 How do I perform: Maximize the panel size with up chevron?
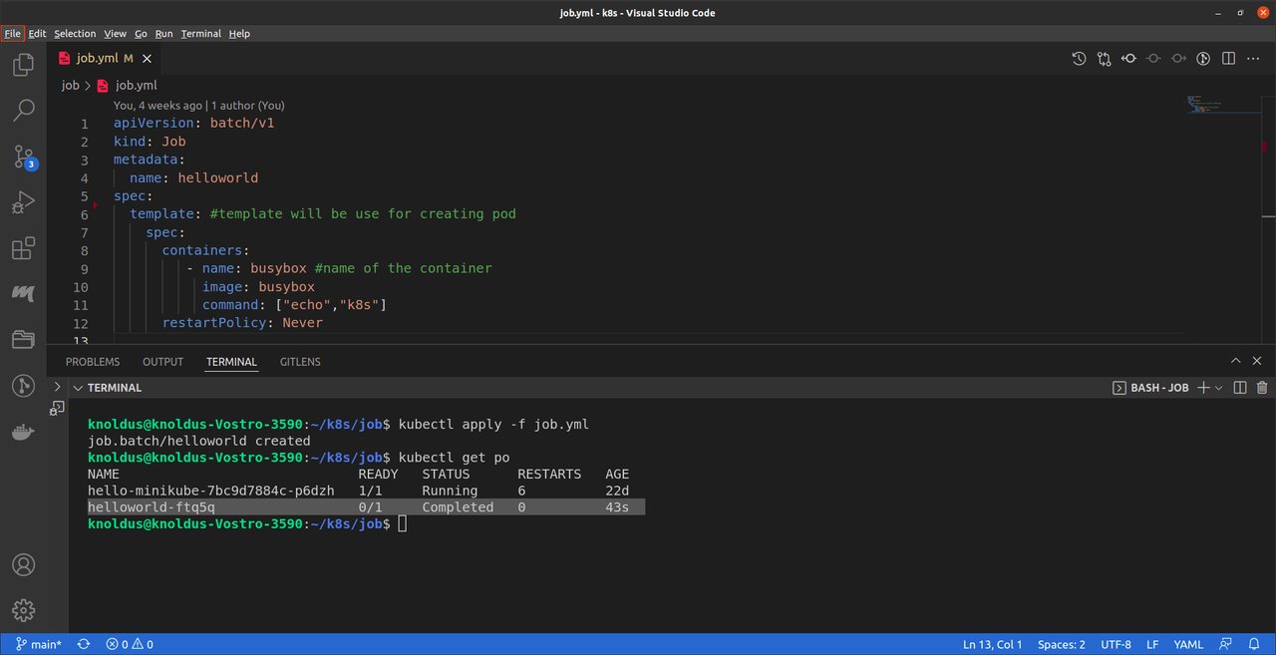pos(1236,361)
